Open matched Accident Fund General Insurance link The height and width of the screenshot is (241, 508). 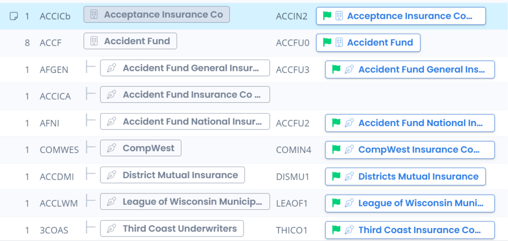pyautogui.click(x=421, y=69)
